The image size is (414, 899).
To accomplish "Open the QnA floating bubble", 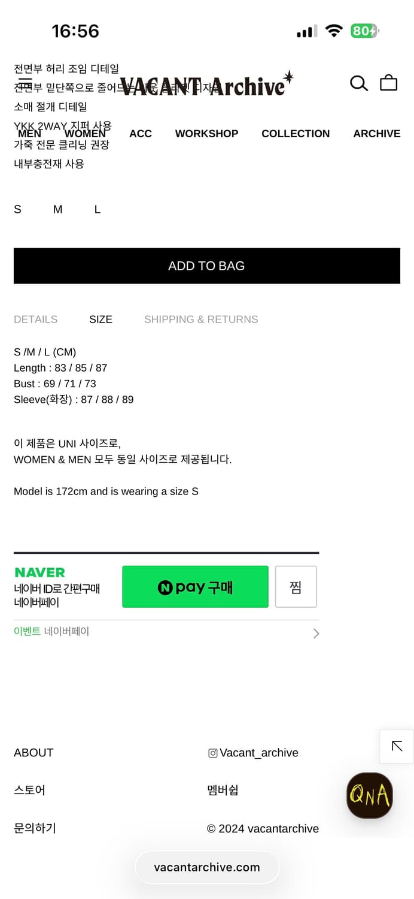I will pos(369,796).
